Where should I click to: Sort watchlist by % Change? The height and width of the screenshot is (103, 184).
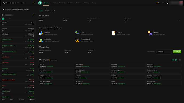21,100
